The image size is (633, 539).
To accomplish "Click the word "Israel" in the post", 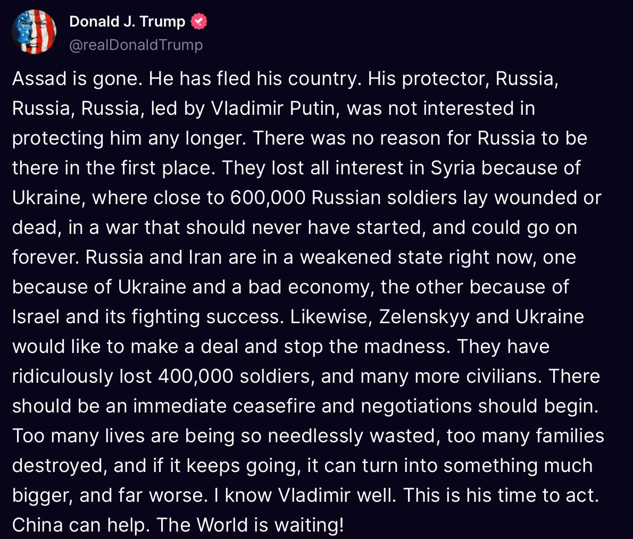I will click(36, 317).
